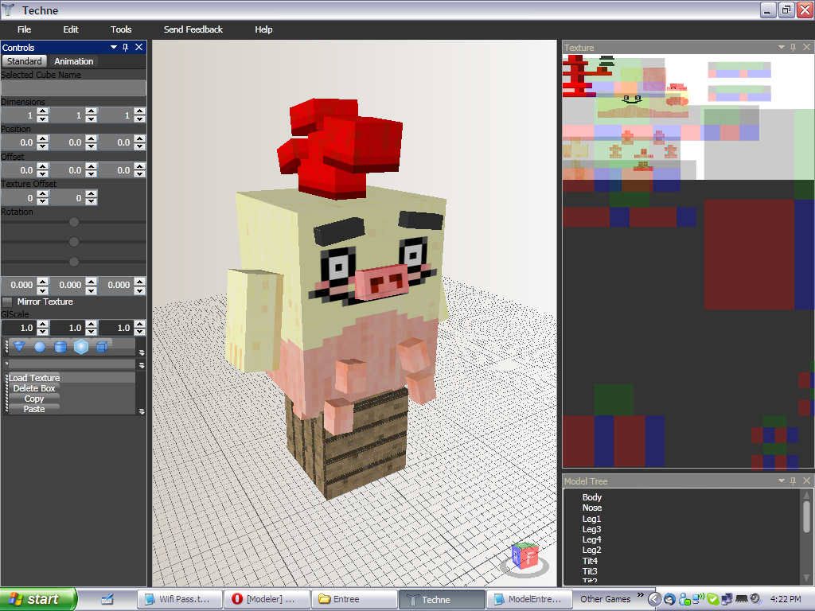Select Leg2 in the Model Tree
Screen dimensions: 815x611
pos(591,550)
